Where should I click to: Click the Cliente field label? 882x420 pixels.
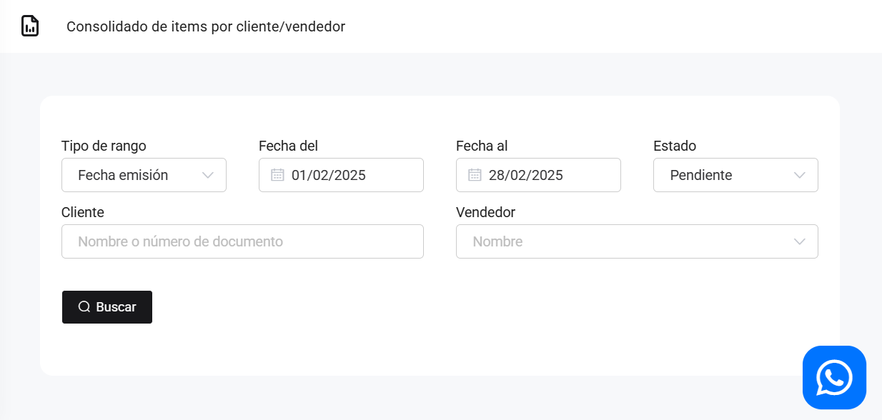(x=83, y=212)
